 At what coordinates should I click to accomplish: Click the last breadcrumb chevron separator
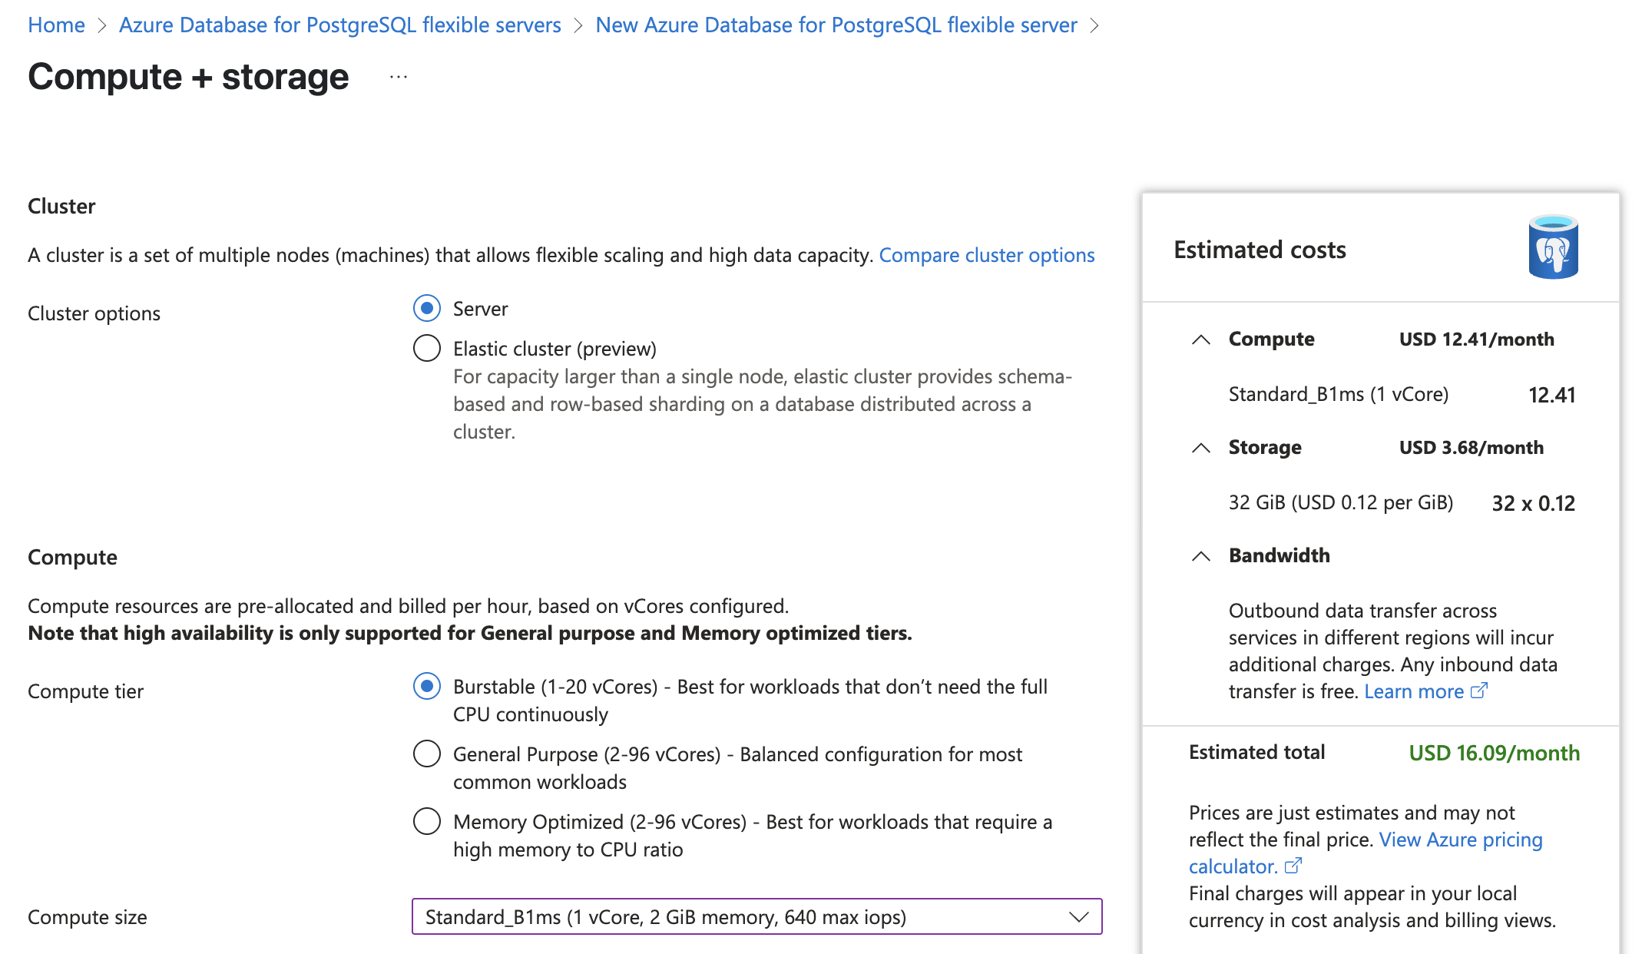[1095, 25]
